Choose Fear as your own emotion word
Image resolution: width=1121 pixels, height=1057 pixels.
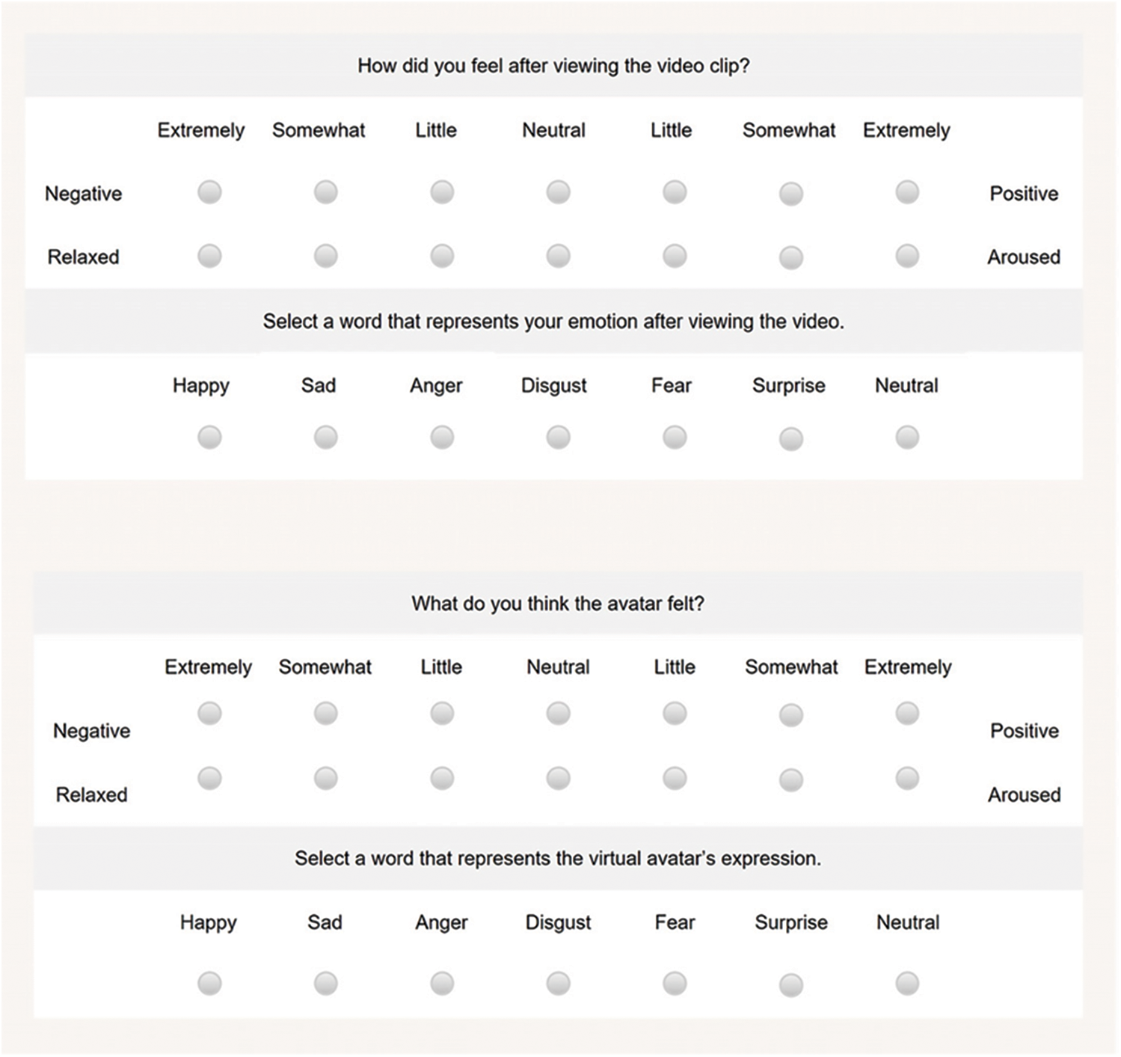click(675, 437)
